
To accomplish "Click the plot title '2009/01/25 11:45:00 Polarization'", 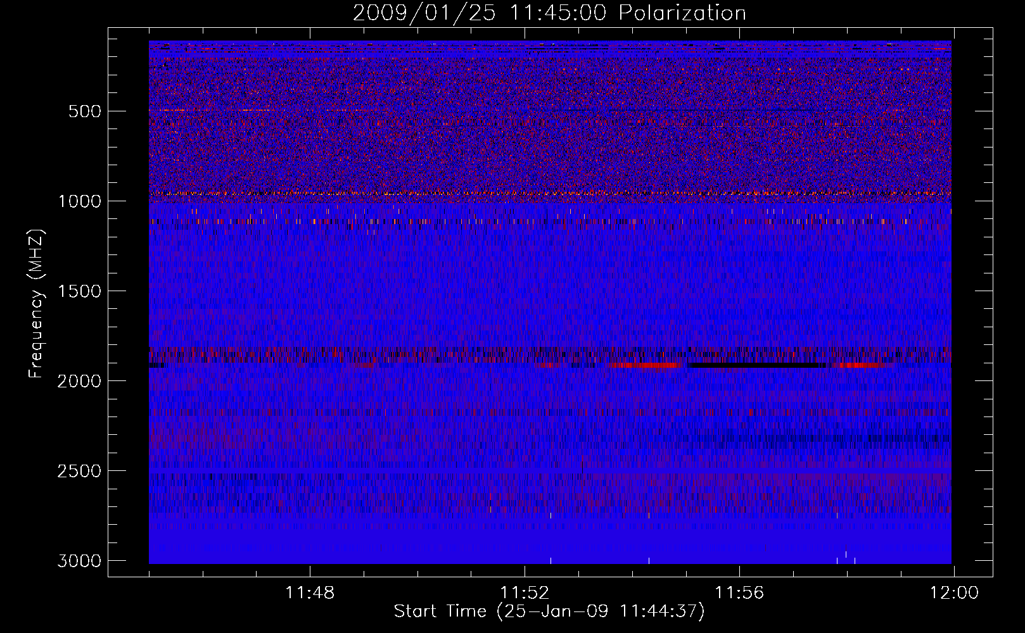I will tap(549, 13).
